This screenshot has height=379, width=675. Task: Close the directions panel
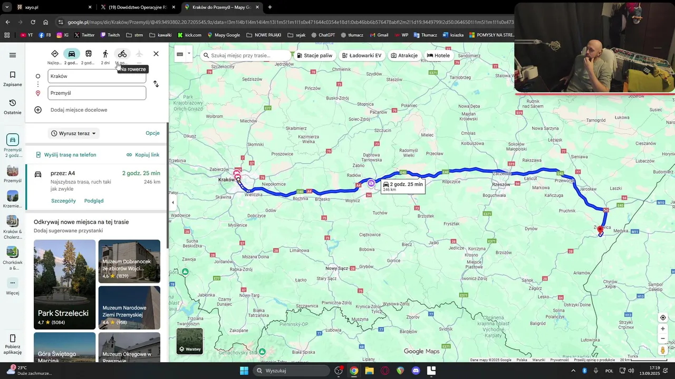pyautogui.click(x=156, y=54)
